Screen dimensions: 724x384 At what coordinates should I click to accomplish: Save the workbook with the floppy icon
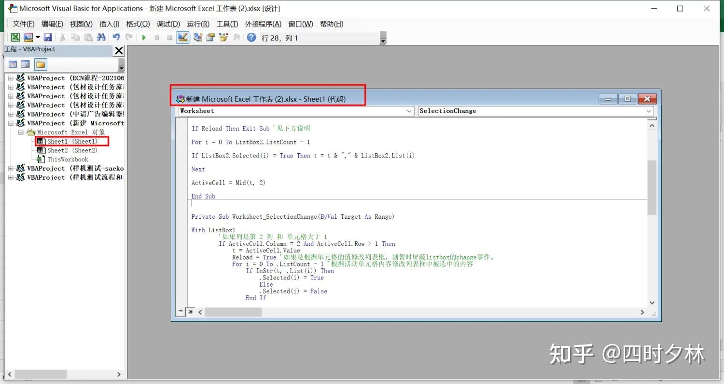pos(48,38)
